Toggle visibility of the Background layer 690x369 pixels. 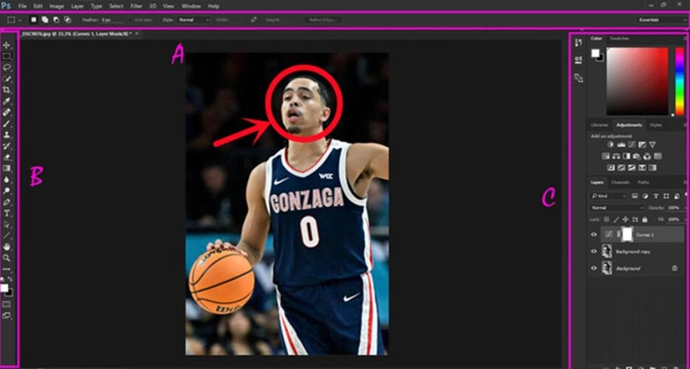593,268
